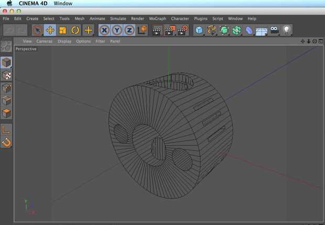Open the spline pen tools icon
Viewport: 325px width, 225px height.
(x=211, y=30)
